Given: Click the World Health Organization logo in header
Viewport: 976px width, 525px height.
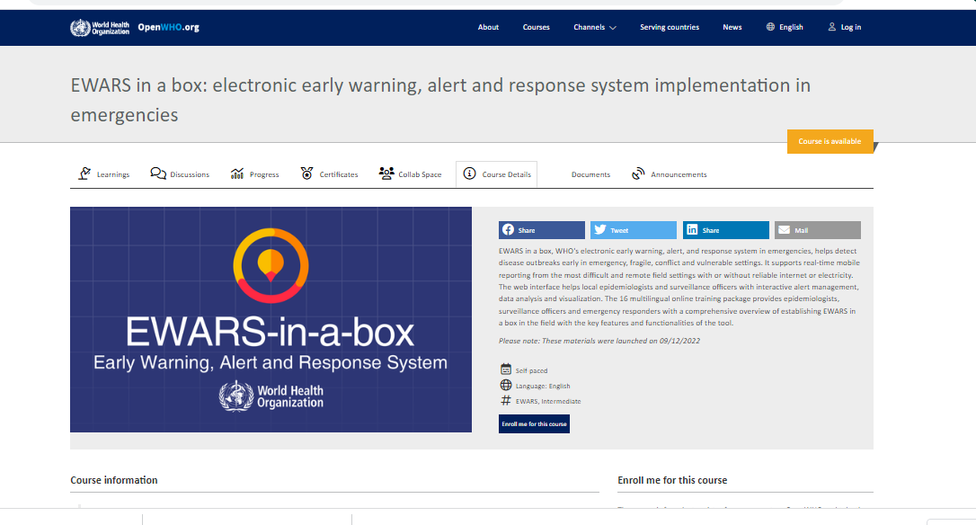Looking at the screenshot, I should click(100, 27).
